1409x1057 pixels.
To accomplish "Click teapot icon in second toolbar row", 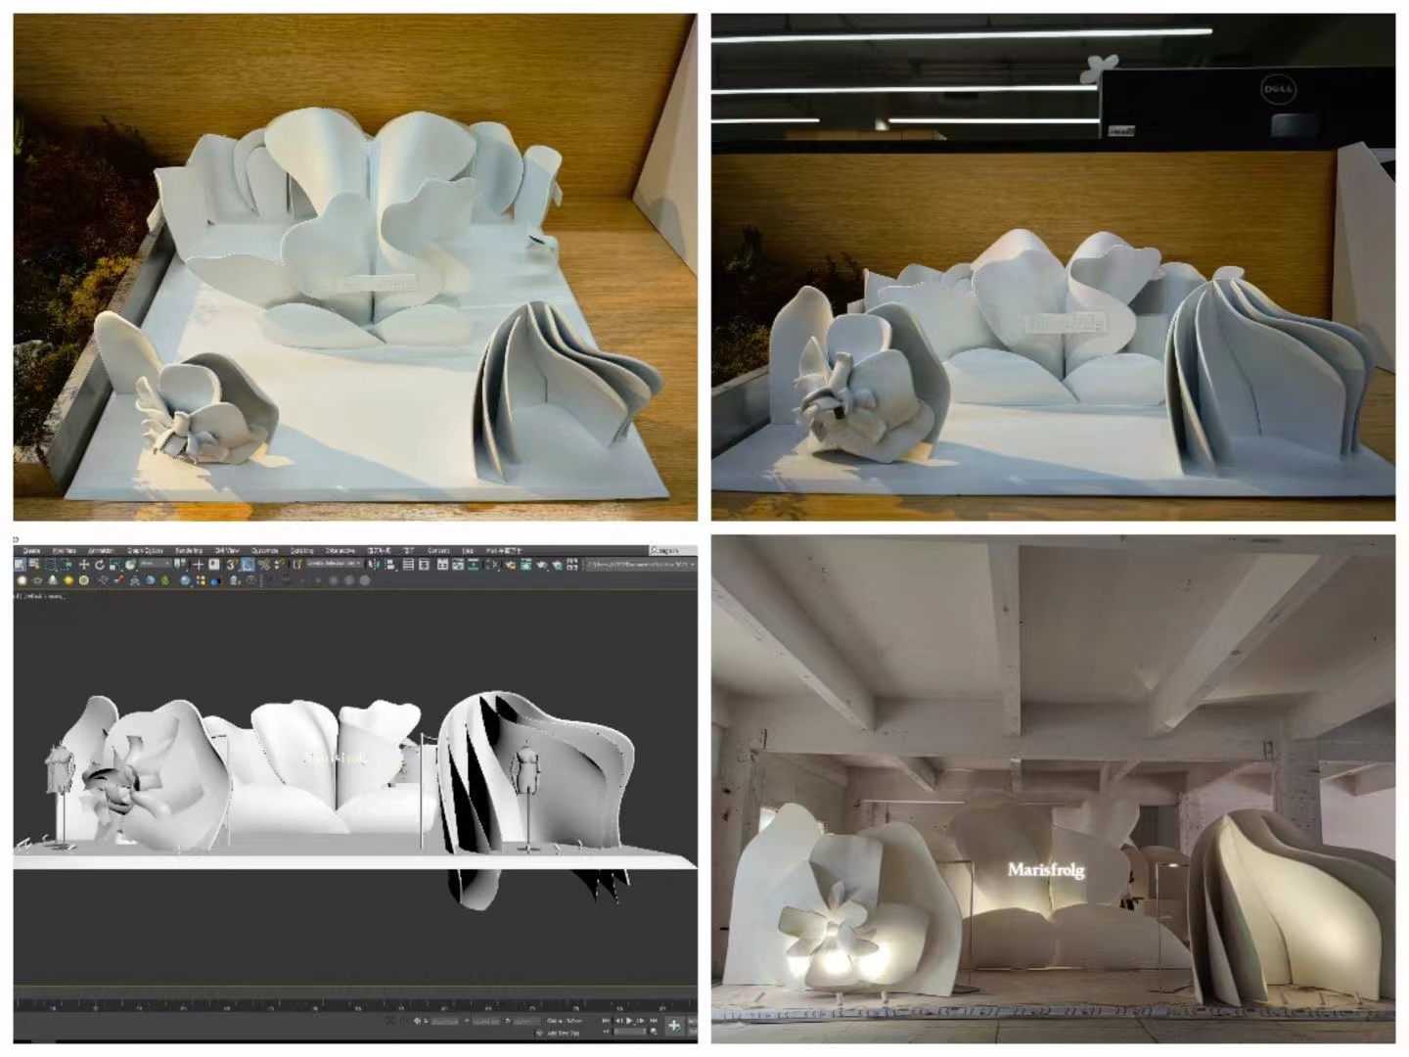I will [37, 580].
